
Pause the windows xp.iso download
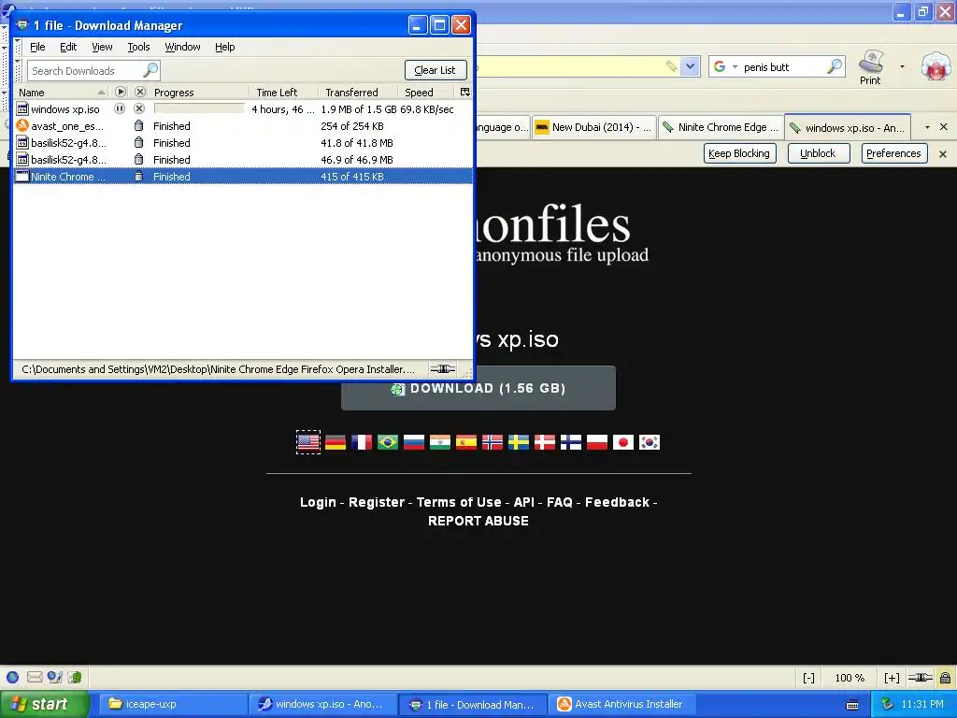pos(120,108)
